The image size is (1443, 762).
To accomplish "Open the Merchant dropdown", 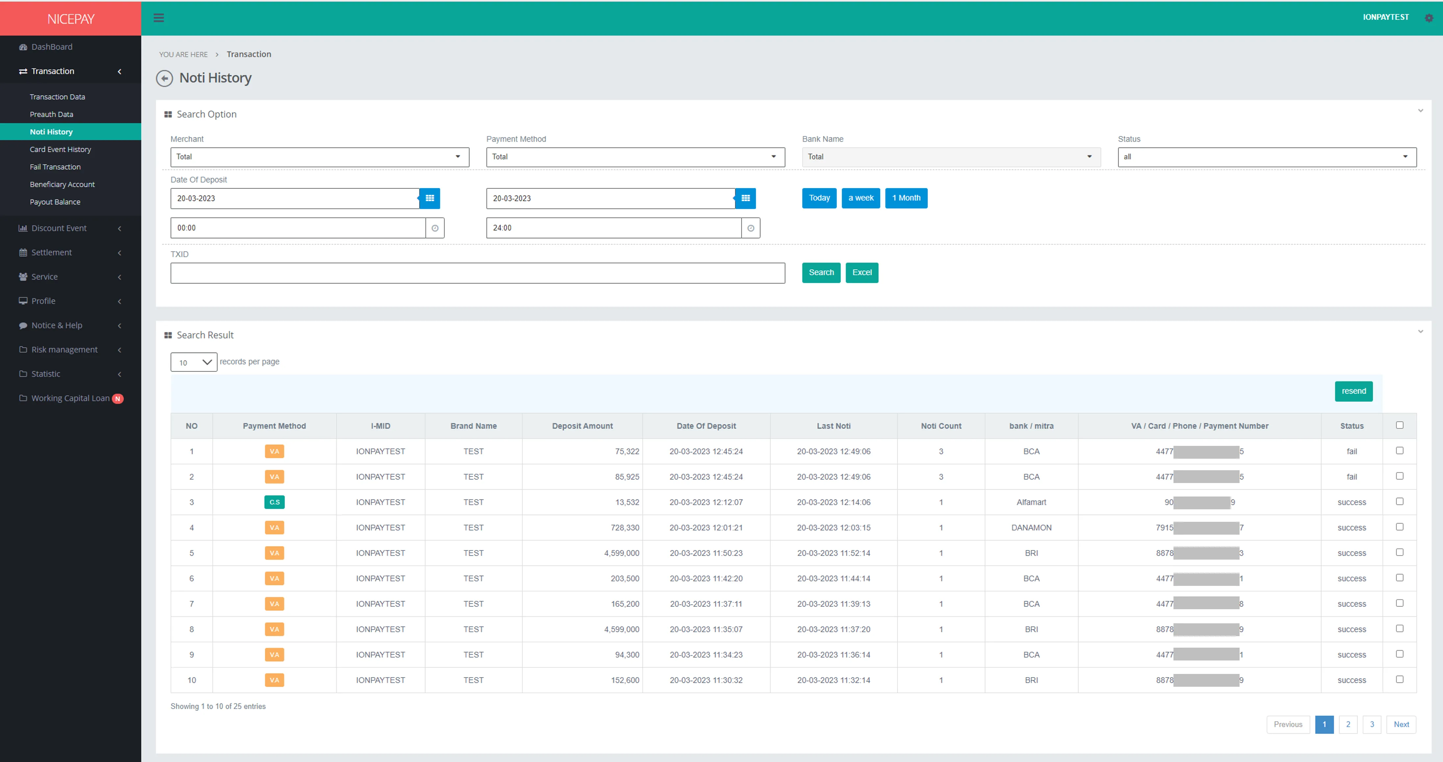I will [x=320, y=157].
